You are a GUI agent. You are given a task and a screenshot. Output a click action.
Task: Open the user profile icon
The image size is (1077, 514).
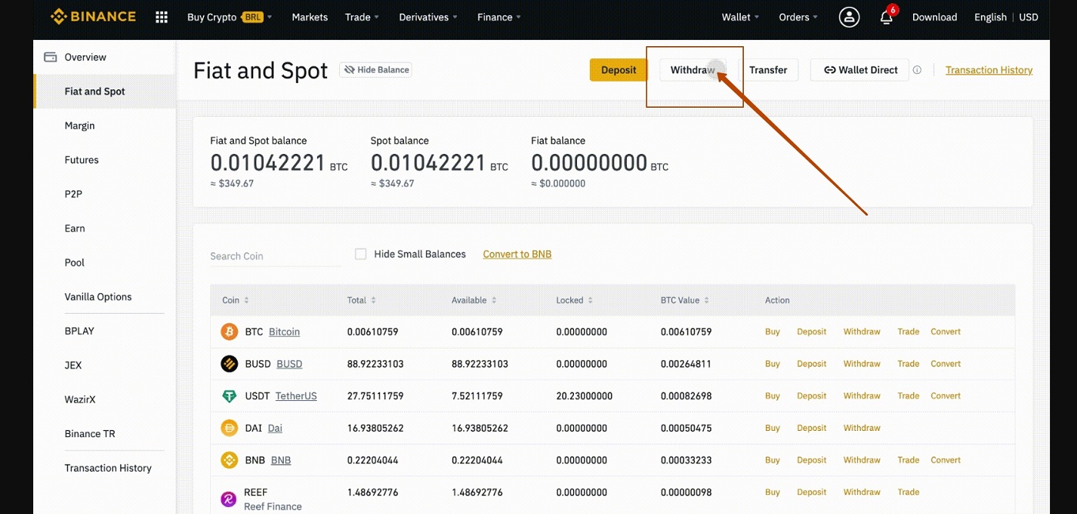point(849,17)
